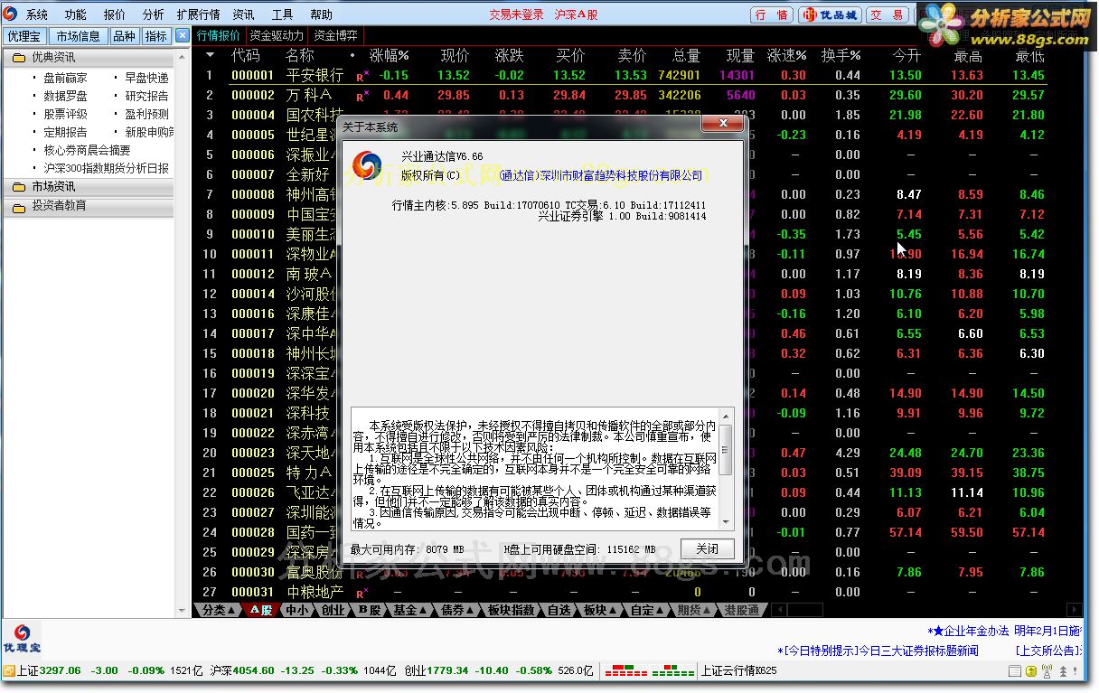The image size is (1099, 693).
Task: Open the 数据罗盘 link
Action: 66,96
